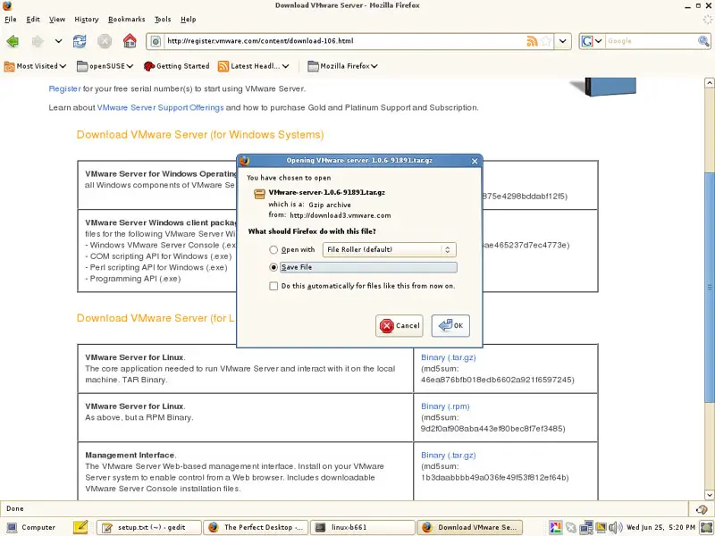Open the search engine selector dropdown
This screenshot has height=536, width=715.
point(592,41)
